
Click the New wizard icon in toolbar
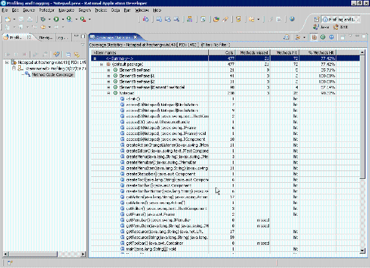8,19
